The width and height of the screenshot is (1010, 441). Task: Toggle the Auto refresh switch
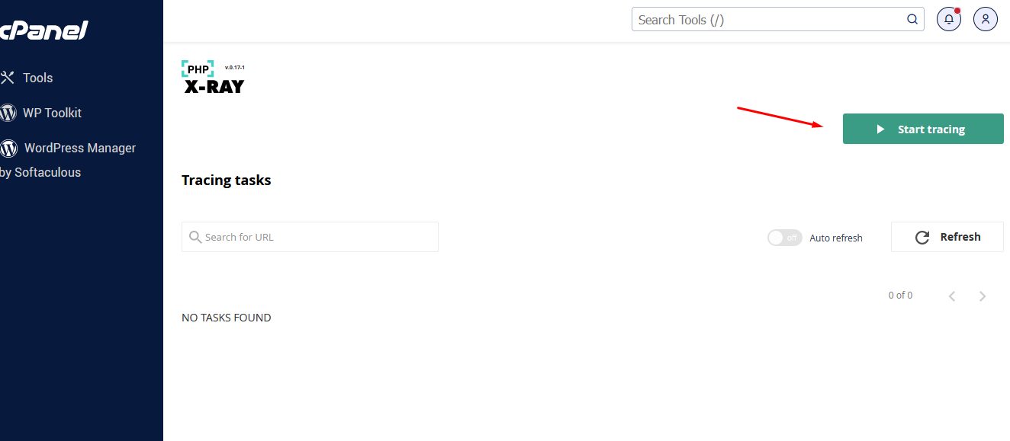pos(785,238)
